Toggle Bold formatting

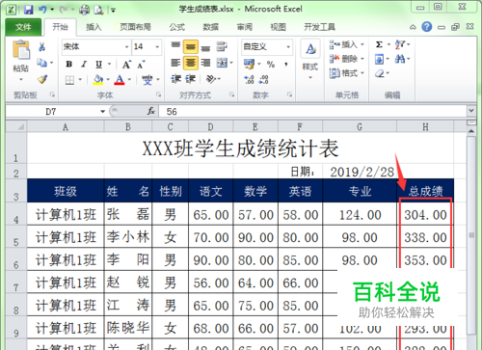[68, 65]
